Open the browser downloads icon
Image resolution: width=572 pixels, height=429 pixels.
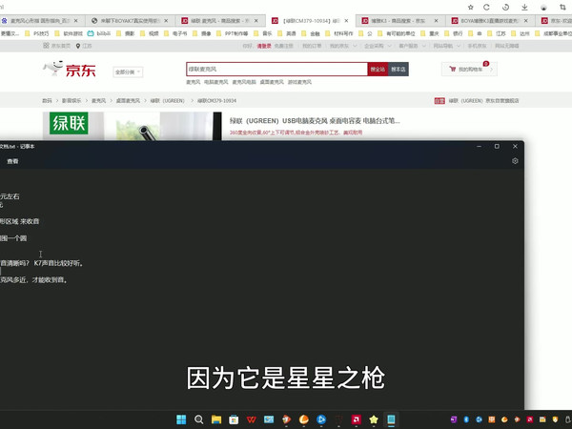524,8
